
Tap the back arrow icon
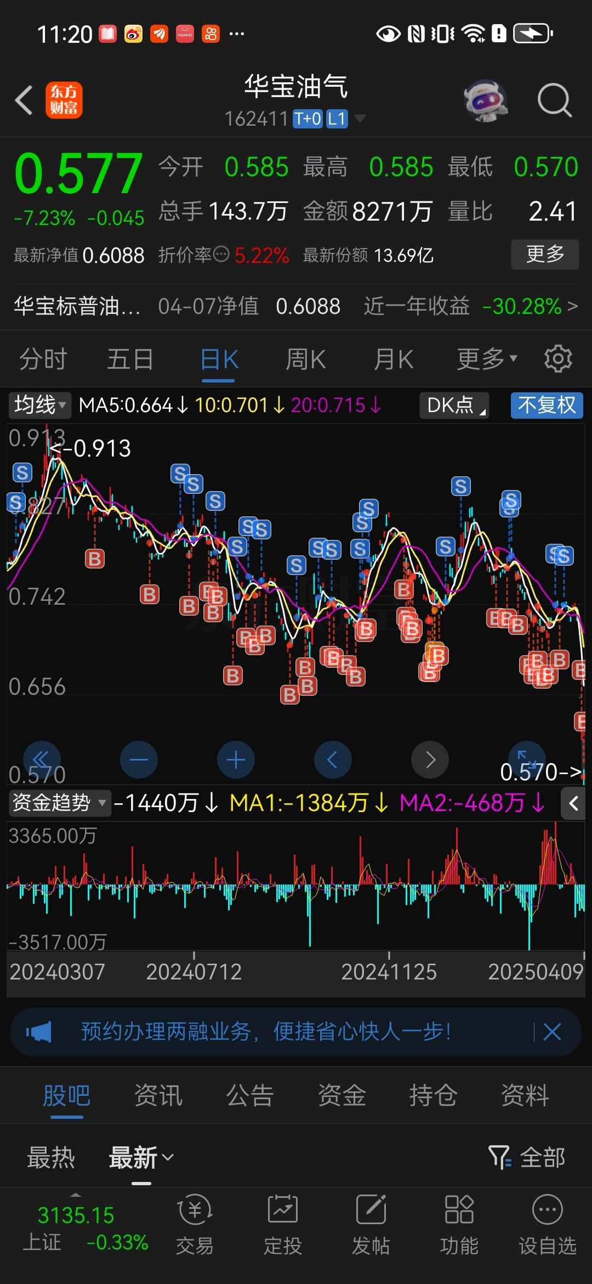[24, 100]
